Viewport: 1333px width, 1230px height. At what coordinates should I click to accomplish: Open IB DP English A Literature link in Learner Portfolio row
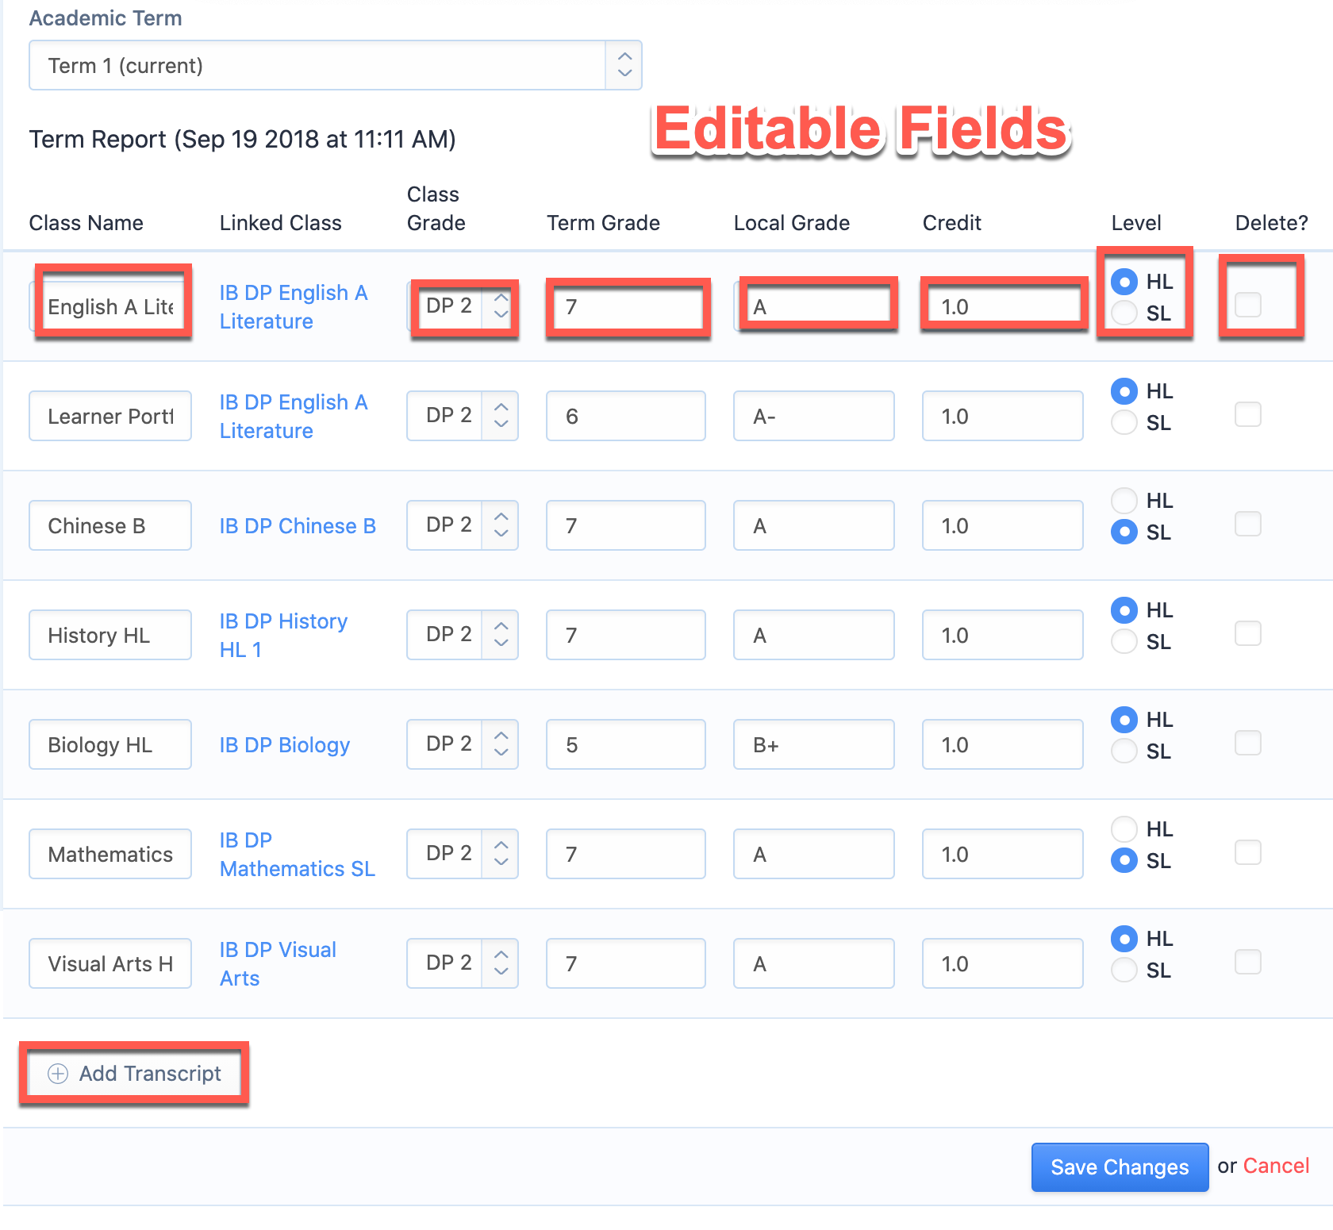[294, 417]
